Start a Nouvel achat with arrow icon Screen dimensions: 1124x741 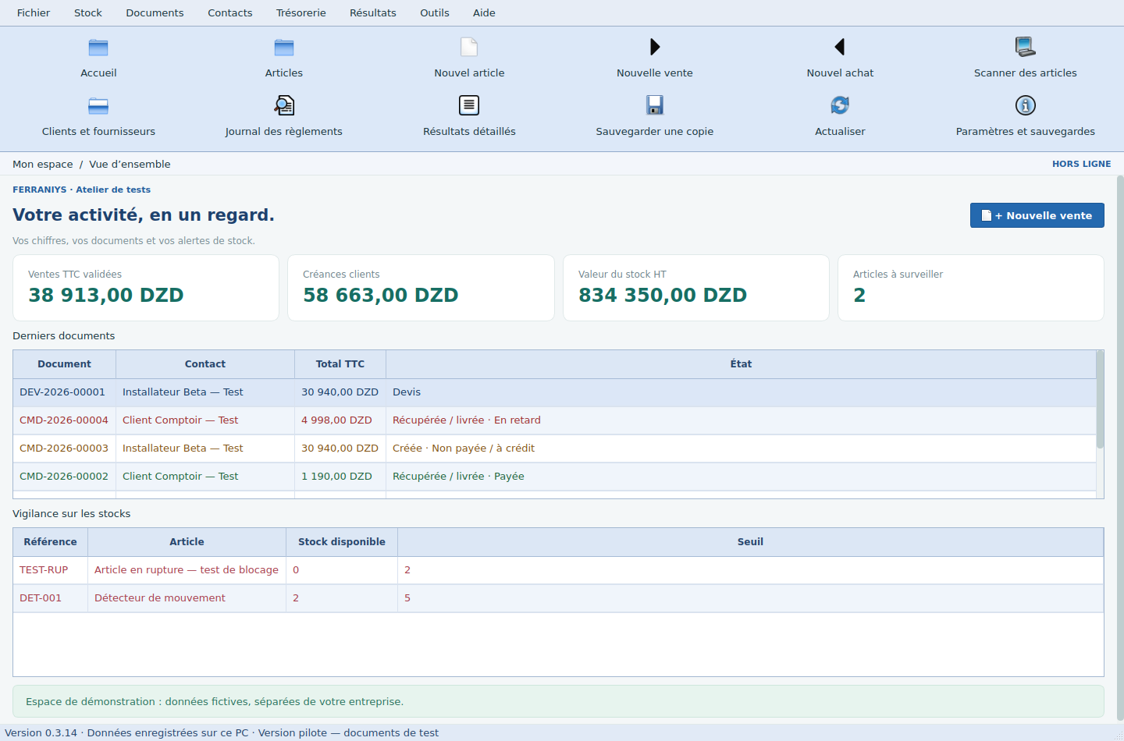(840, 47)
